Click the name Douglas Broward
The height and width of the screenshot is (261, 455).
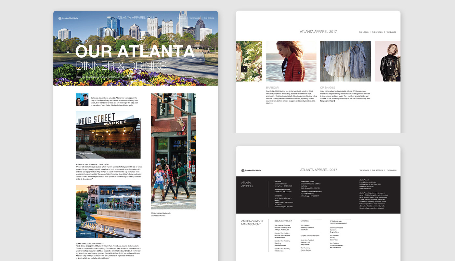click(x=280, y=245)
